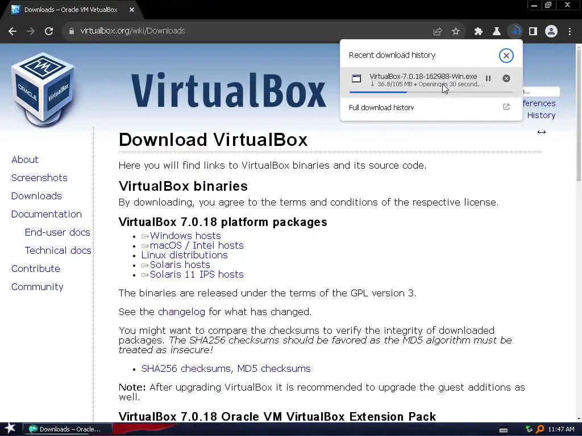Viewport: 582px width, 436px height.
Task: Reload the VirtualBox downloads page
Action: 49,31
